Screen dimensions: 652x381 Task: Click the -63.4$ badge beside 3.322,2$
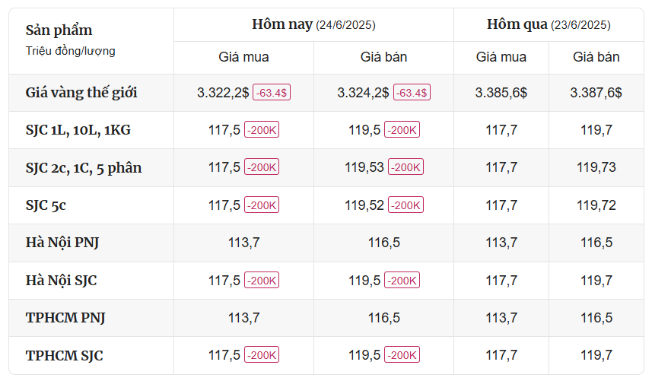click(x=272, y=93)
